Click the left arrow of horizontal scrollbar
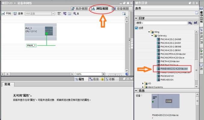204x120 pixels. (3, 74)
